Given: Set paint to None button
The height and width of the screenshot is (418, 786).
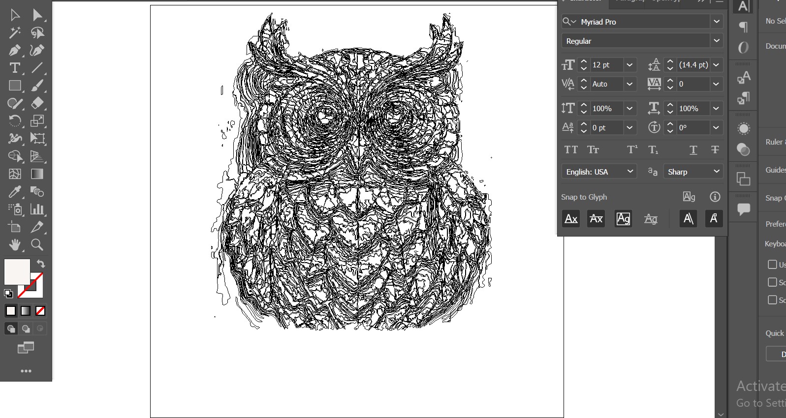Looking at the screenshot, I should pyautogui.click(x=40, y=311).
